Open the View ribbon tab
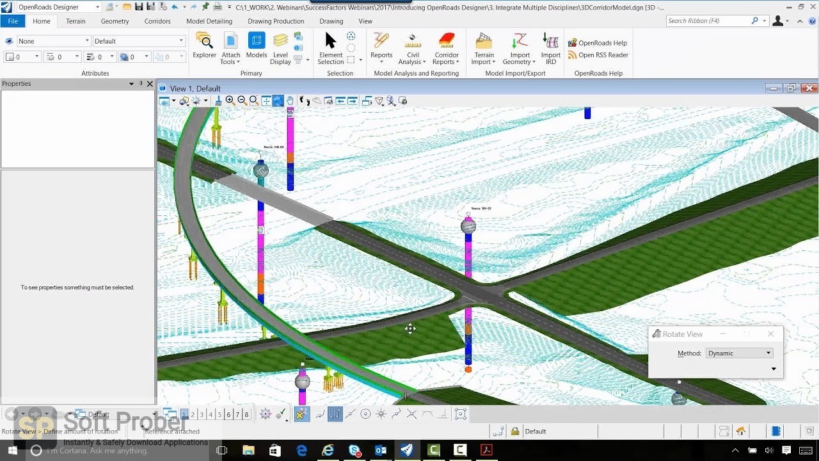Screen dimensions: 819x461 click(365, 21)
